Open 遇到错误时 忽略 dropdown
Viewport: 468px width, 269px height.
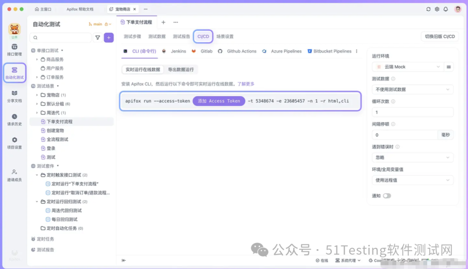[412, 158]
